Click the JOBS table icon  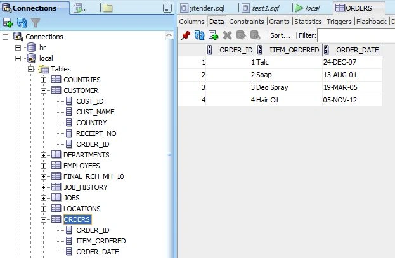click(x=56, y=198)
